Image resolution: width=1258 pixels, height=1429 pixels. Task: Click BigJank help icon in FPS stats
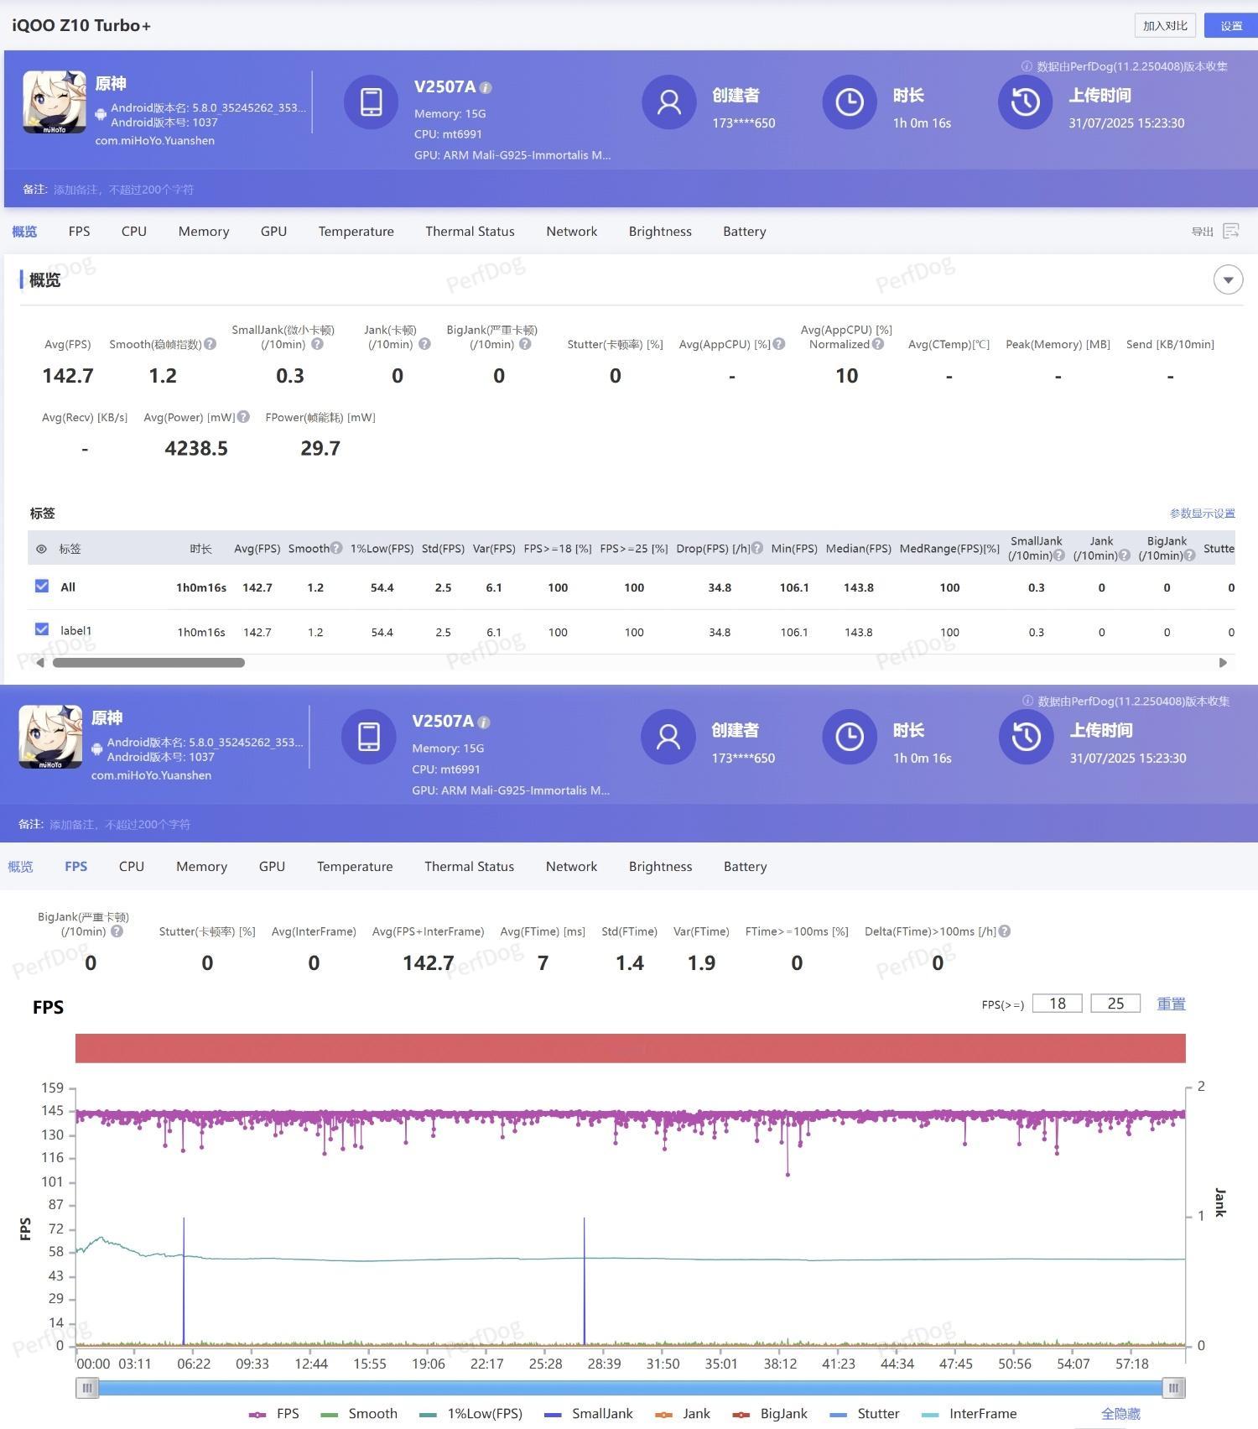117,931
